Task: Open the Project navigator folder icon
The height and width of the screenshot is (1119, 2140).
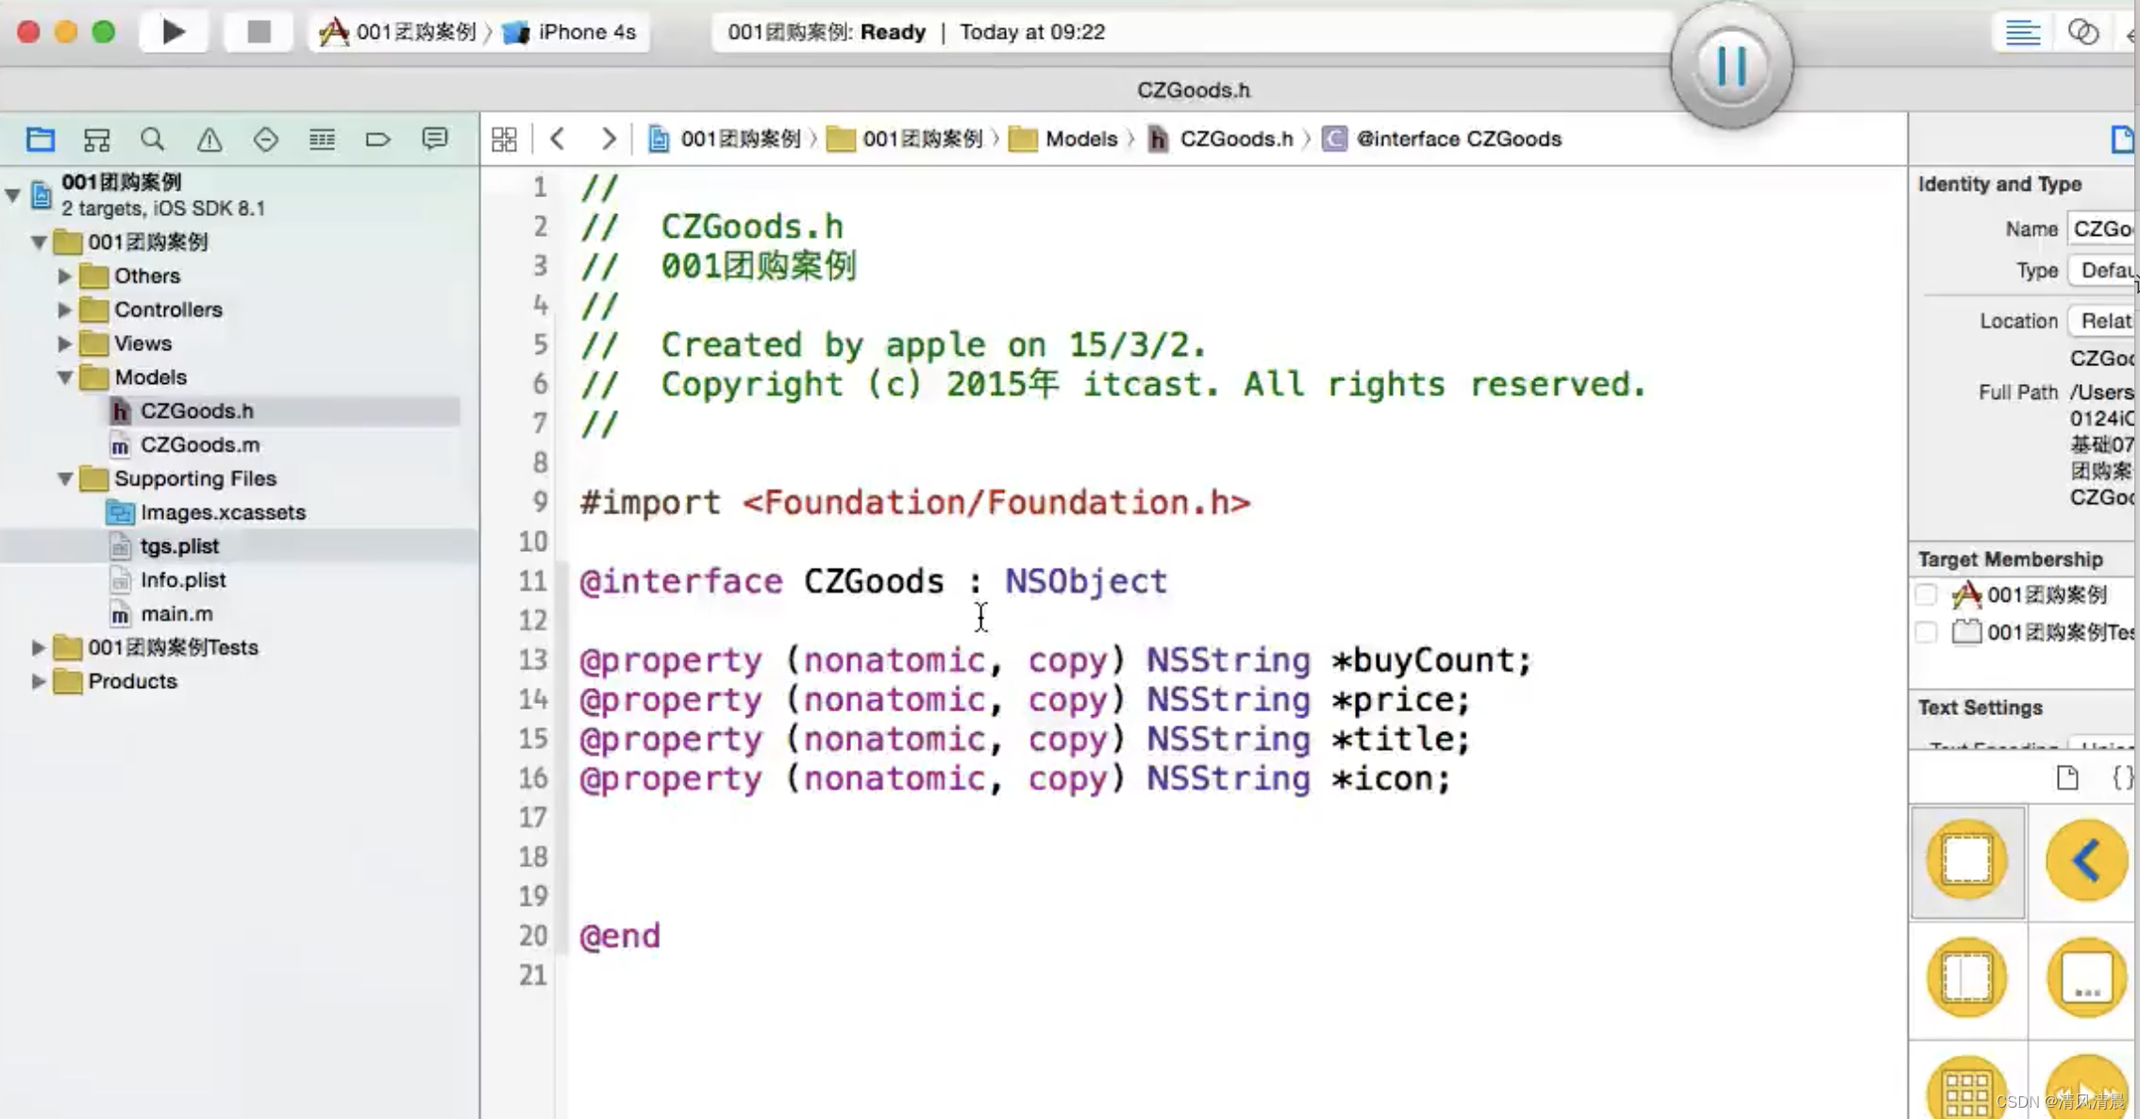Action: 40,140
